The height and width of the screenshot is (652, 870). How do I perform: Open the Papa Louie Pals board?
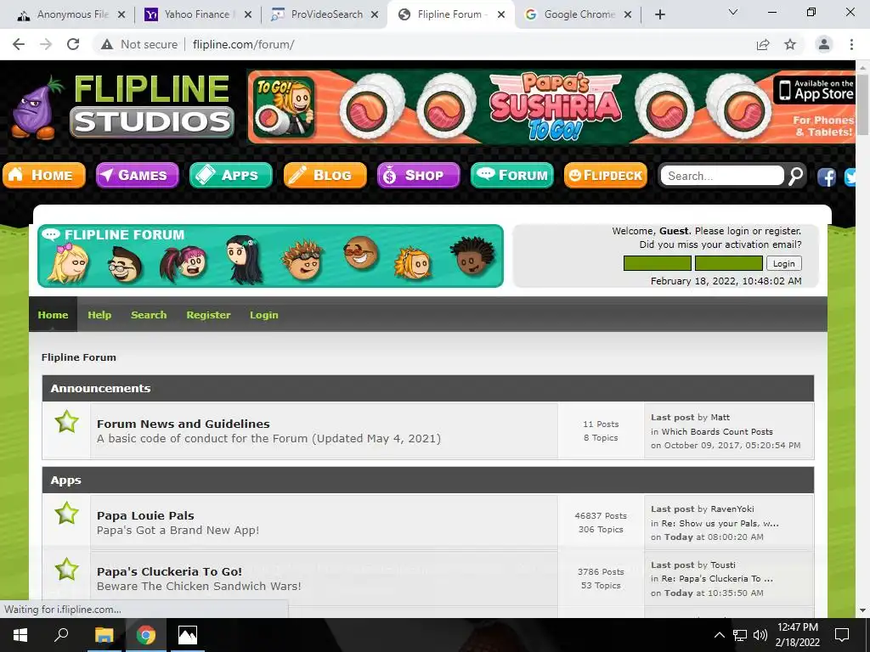pyautogui.click(x=145, y=515)
